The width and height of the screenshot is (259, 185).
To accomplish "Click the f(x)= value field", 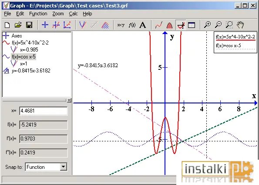I will 43,125.
